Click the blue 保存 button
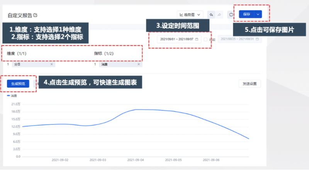 pos(246,14)
